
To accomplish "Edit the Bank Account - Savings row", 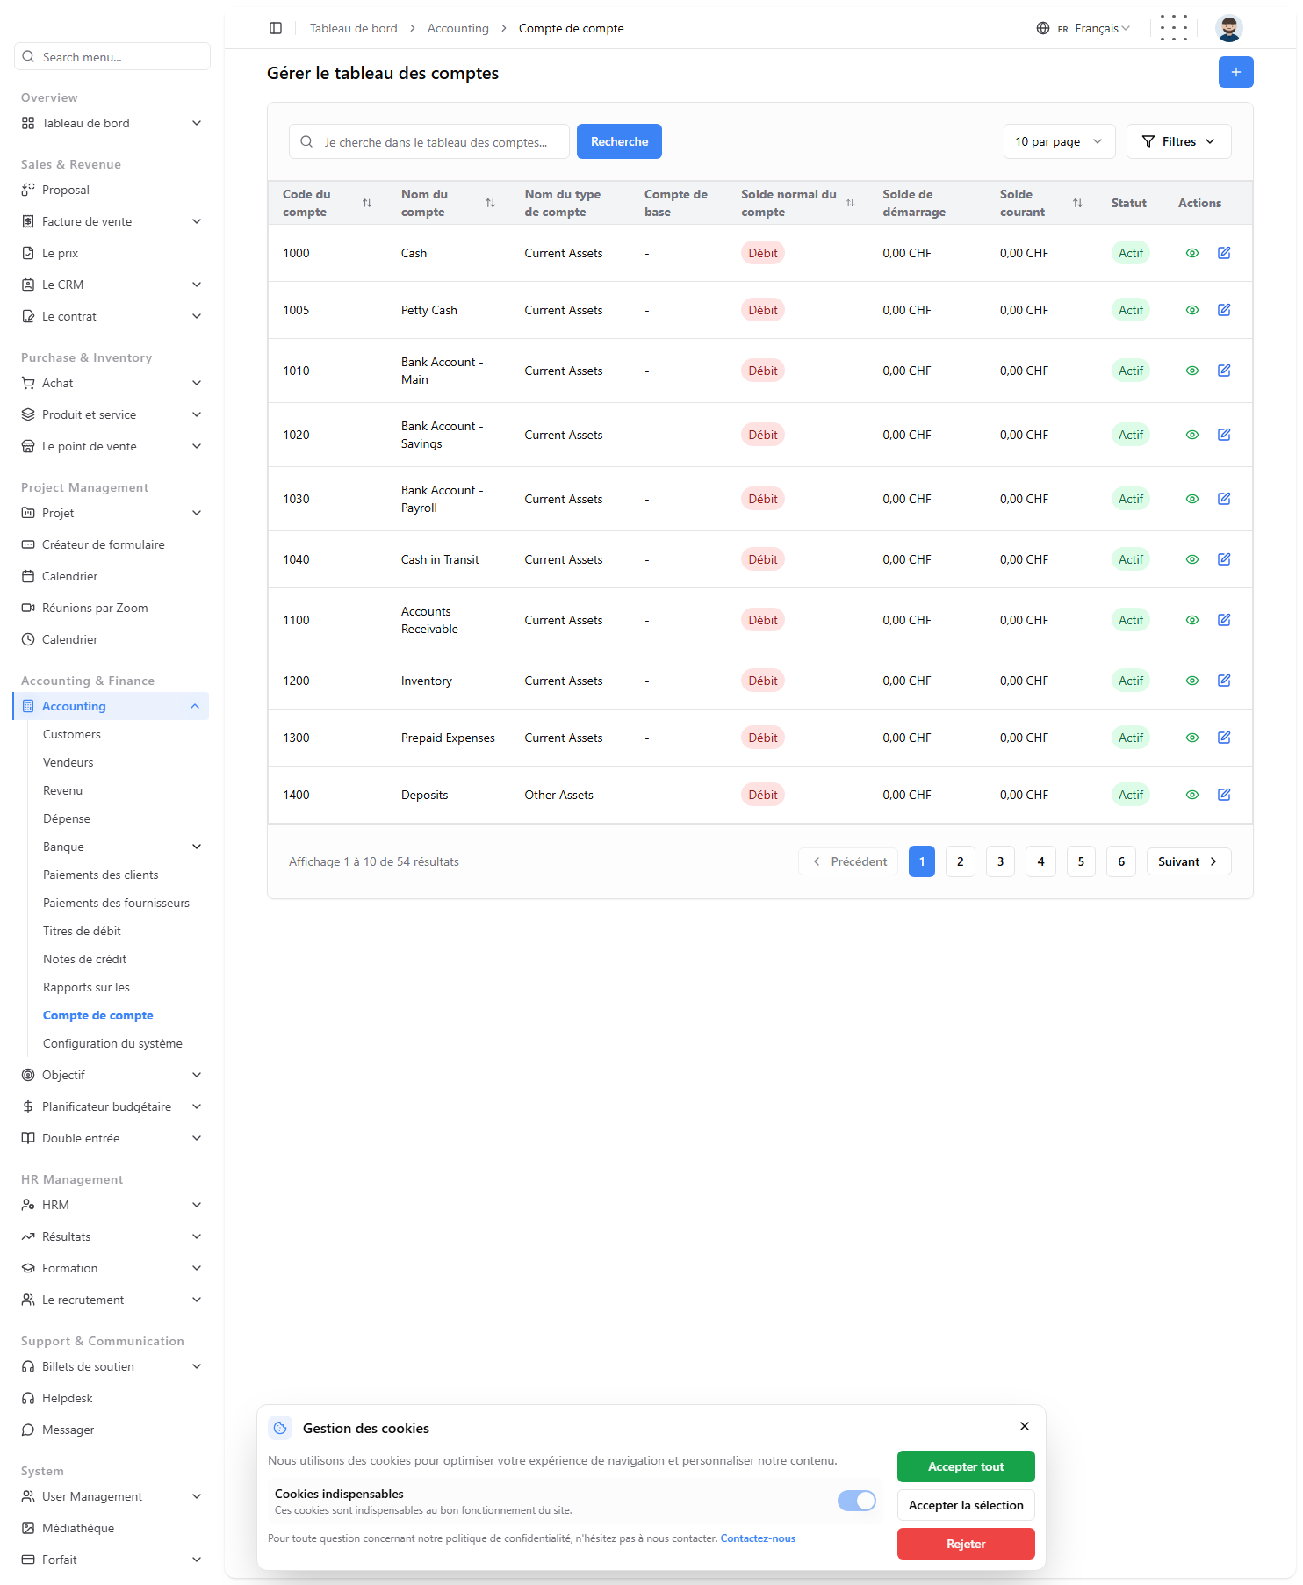I will pyautogui.click(x=1224, y=435).
